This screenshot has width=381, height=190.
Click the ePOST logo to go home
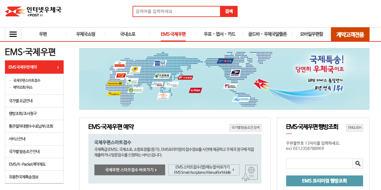pyautogui.click(x=33, y=11)
